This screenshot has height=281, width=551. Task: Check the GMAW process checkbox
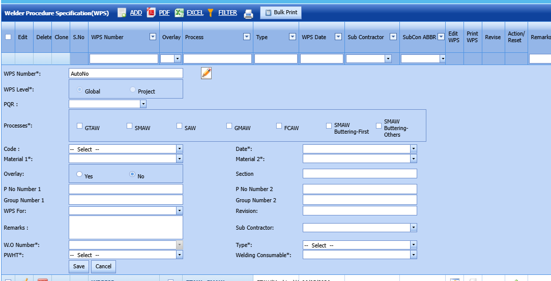[229, 126]
